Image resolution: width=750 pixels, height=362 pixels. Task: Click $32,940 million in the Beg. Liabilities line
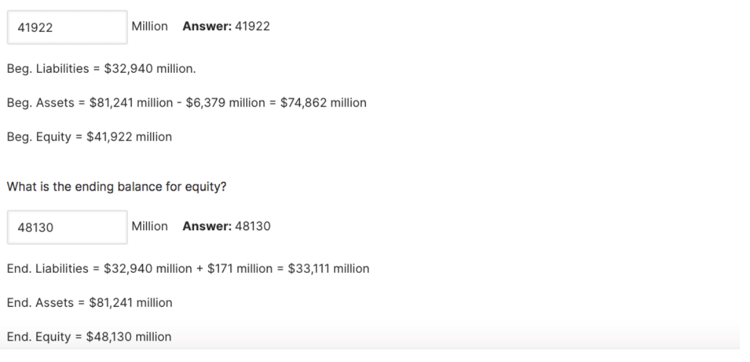149,69
